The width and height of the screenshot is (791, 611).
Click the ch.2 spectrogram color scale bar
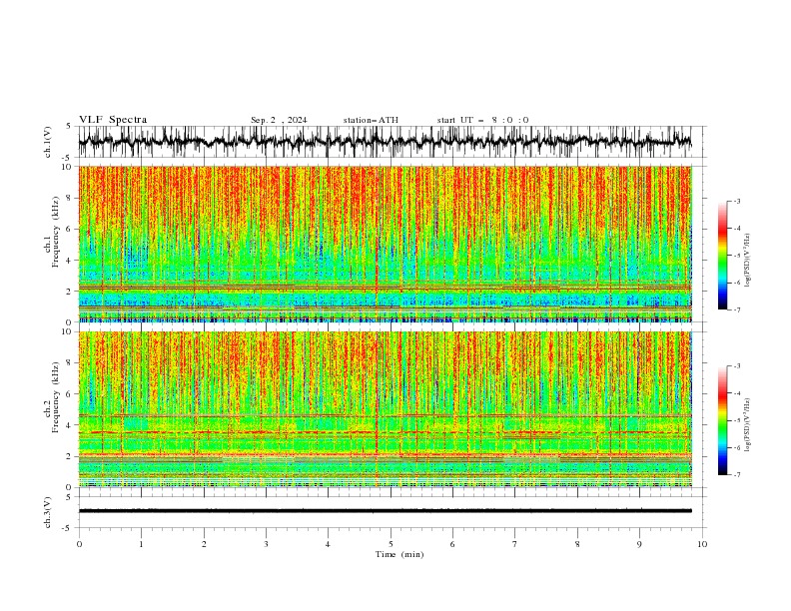(x=722, y=420)
